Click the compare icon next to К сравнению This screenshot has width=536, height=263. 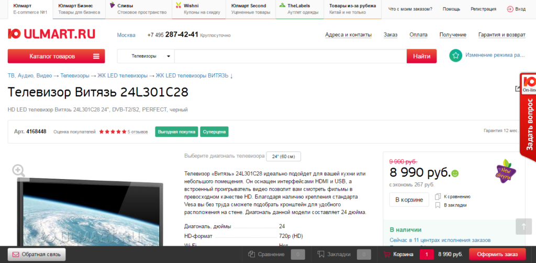[x=438, y=196]
